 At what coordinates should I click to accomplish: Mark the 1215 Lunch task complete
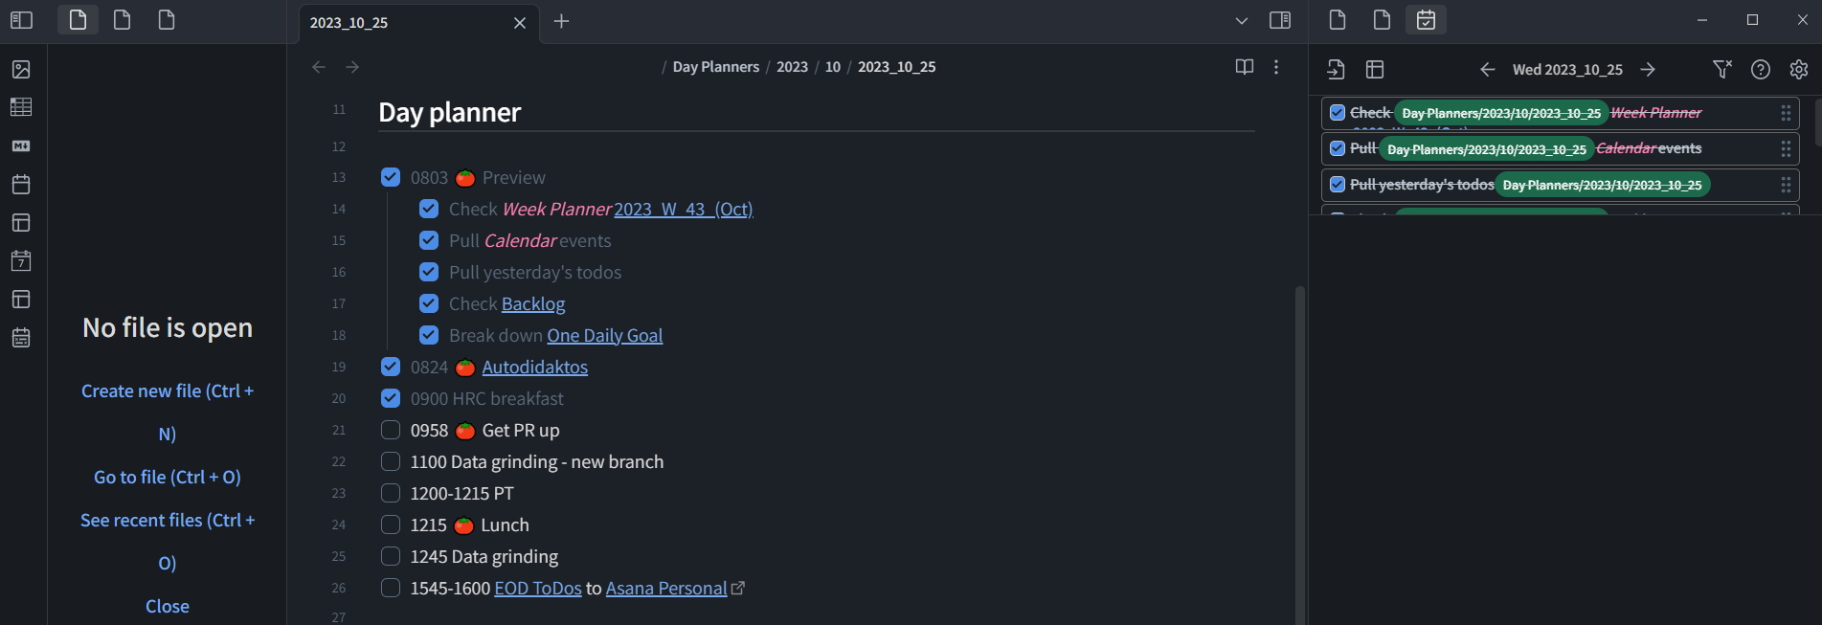[391, 525]
